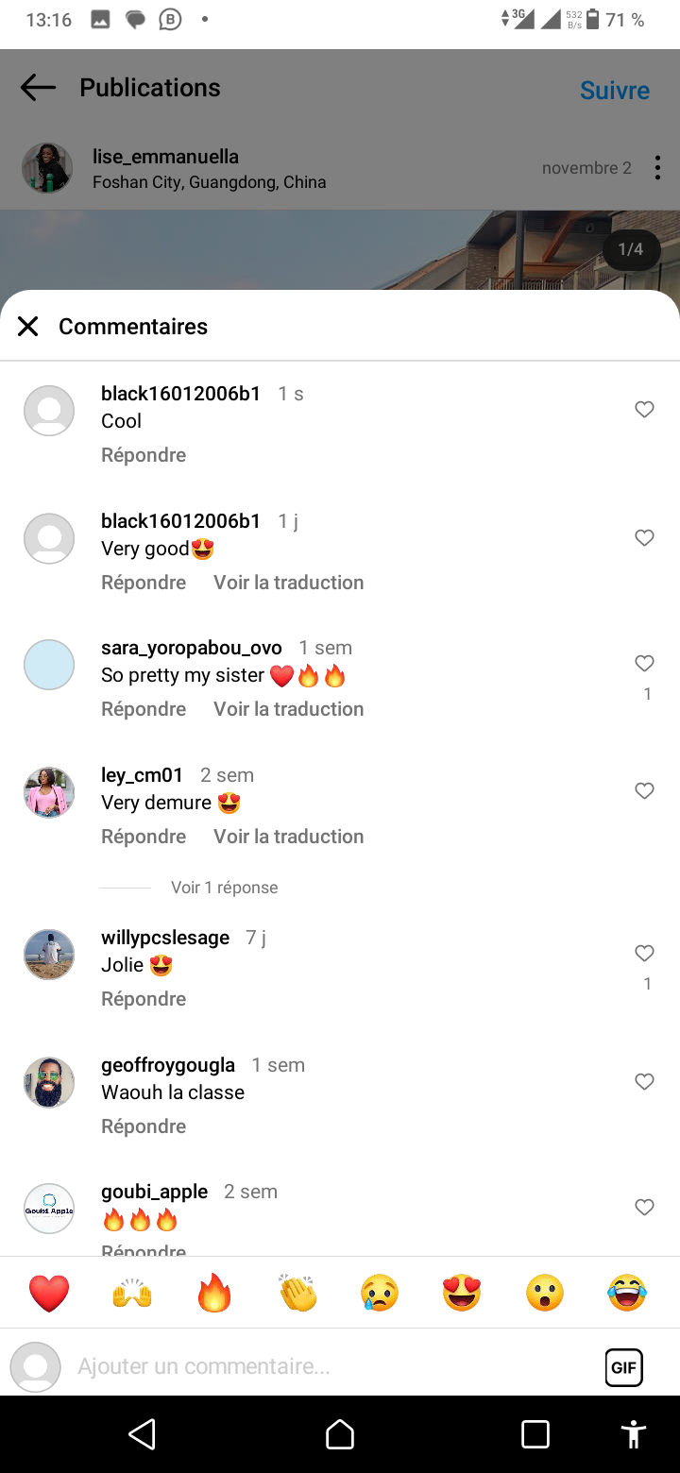The image size is (680, 1473).
Task: Translate the "Very demure" comment
Action: [288, 837]
